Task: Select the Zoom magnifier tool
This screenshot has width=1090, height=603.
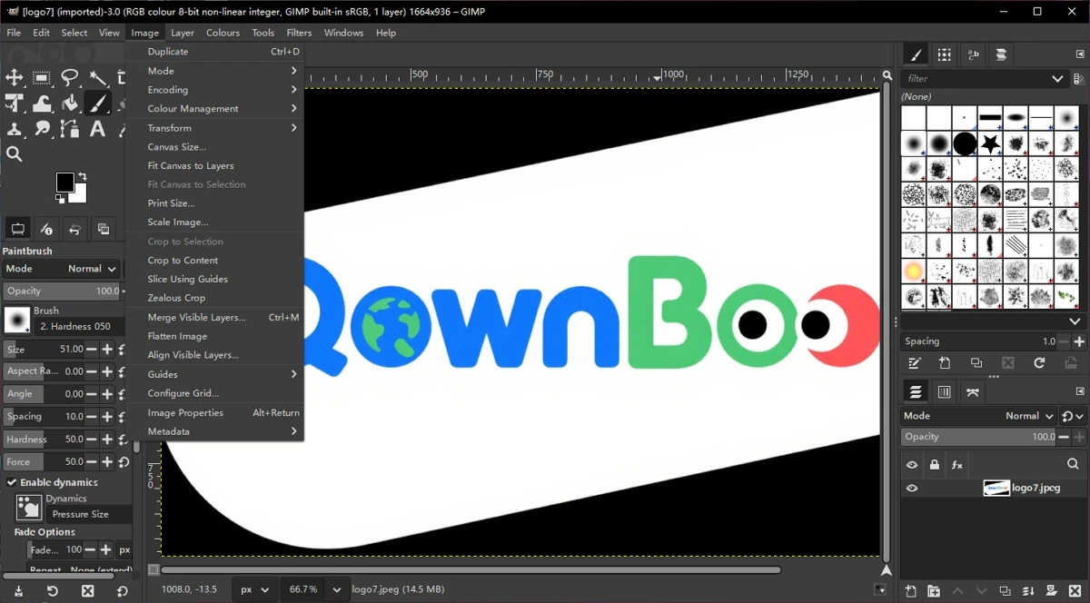Action: (15, 154)
